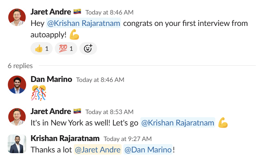
Task: Open Dan Marino's profile picture
Action: click(x=17, y=85)
